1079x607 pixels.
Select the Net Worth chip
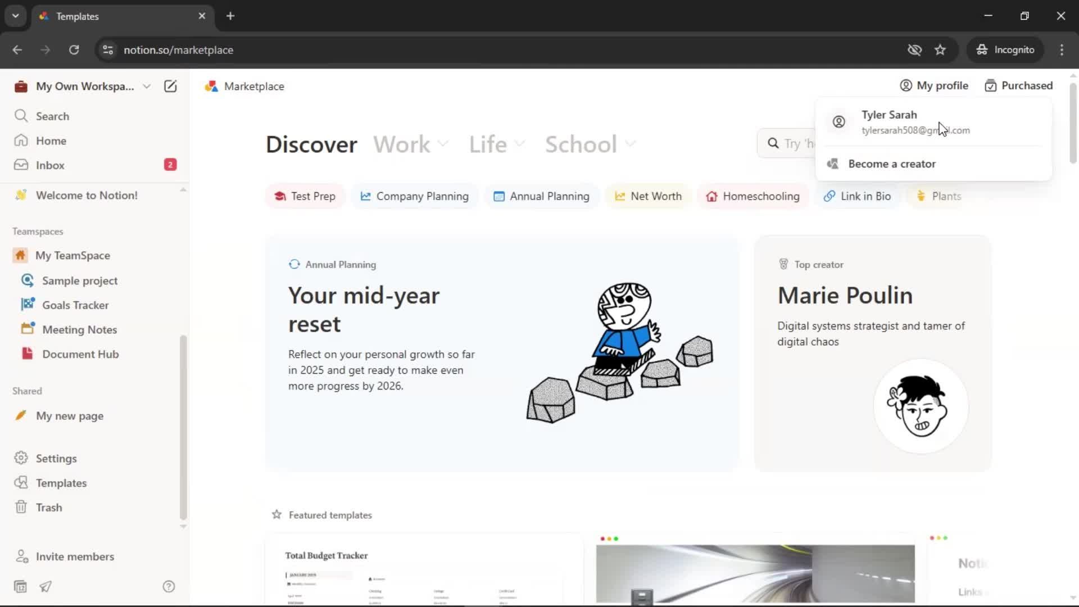tap(648, 196)
